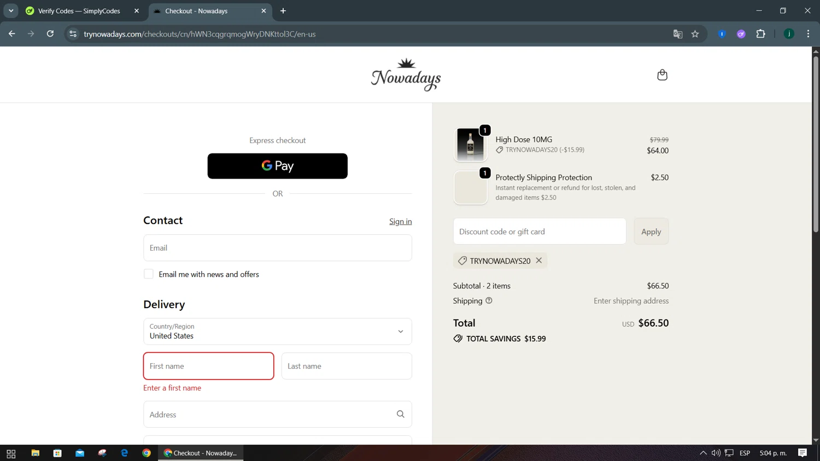Click the paint app icon in taskbar

click(102, 453)
